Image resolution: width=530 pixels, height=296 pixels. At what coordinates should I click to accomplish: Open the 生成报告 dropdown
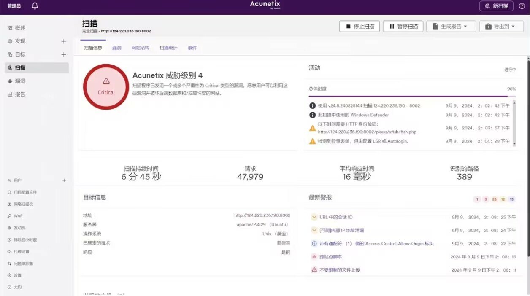[451, 26]
